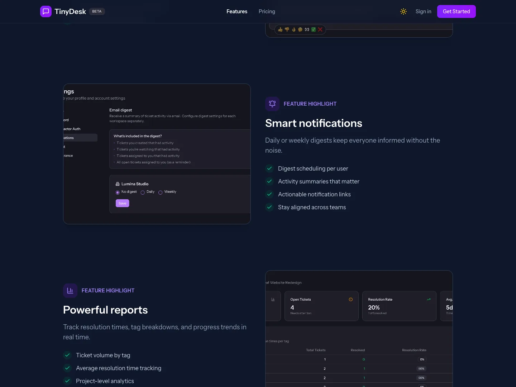Click the check icon beside Average resolution time tracking
The width and height of the screenshot is (516, 387).
(67, 368)
